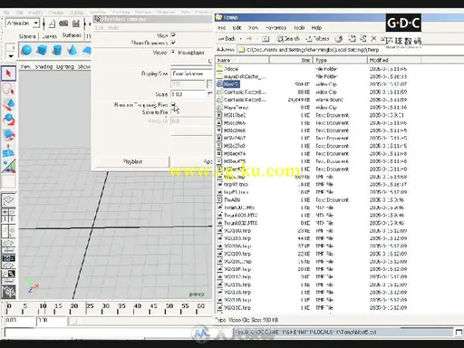Open the Display Size dropdown
Screen dimensions: 464x348
192,73
